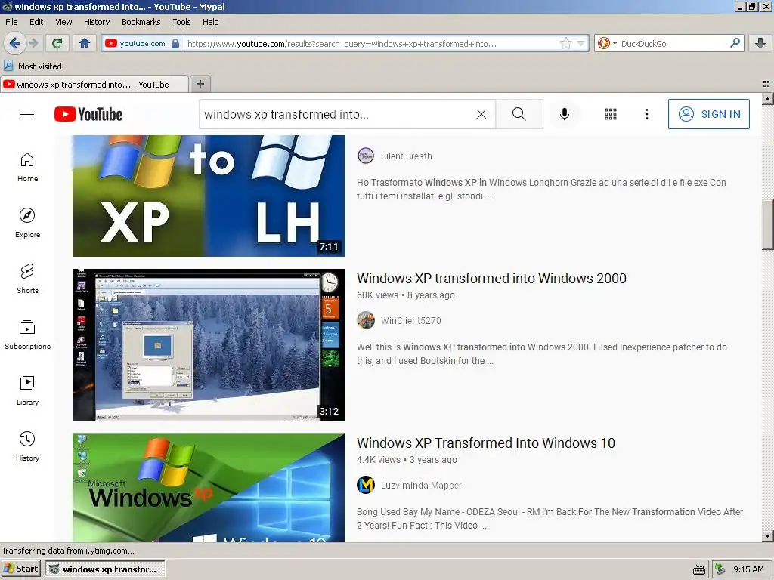The image size is (774, 580).
Task: Go back with the browser back arrow
Action: [15, 43]
